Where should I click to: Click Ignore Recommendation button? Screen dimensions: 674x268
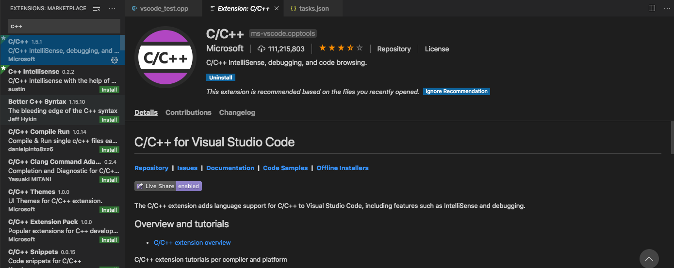(x=457, y=91)
